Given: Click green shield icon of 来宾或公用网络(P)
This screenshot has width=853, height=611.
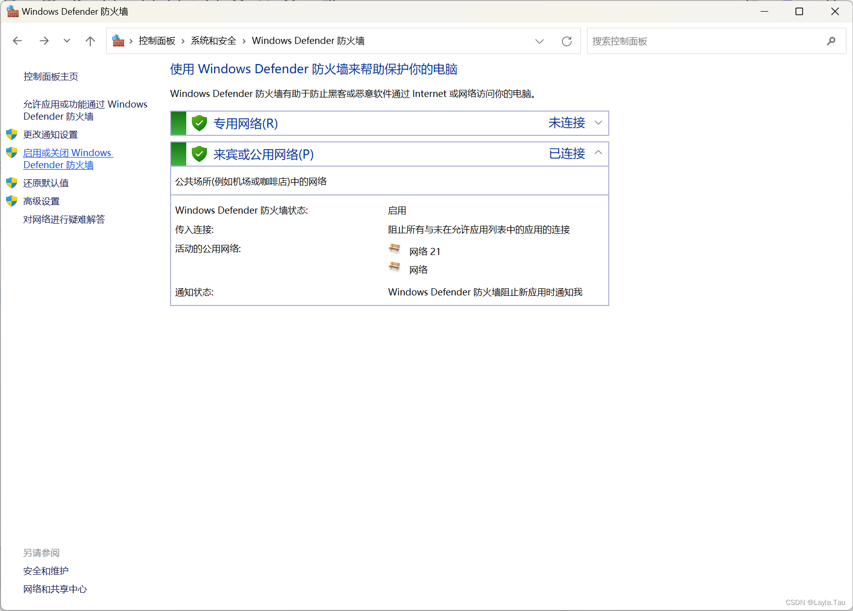Looking at the screenshot, I should pos(199,154).
